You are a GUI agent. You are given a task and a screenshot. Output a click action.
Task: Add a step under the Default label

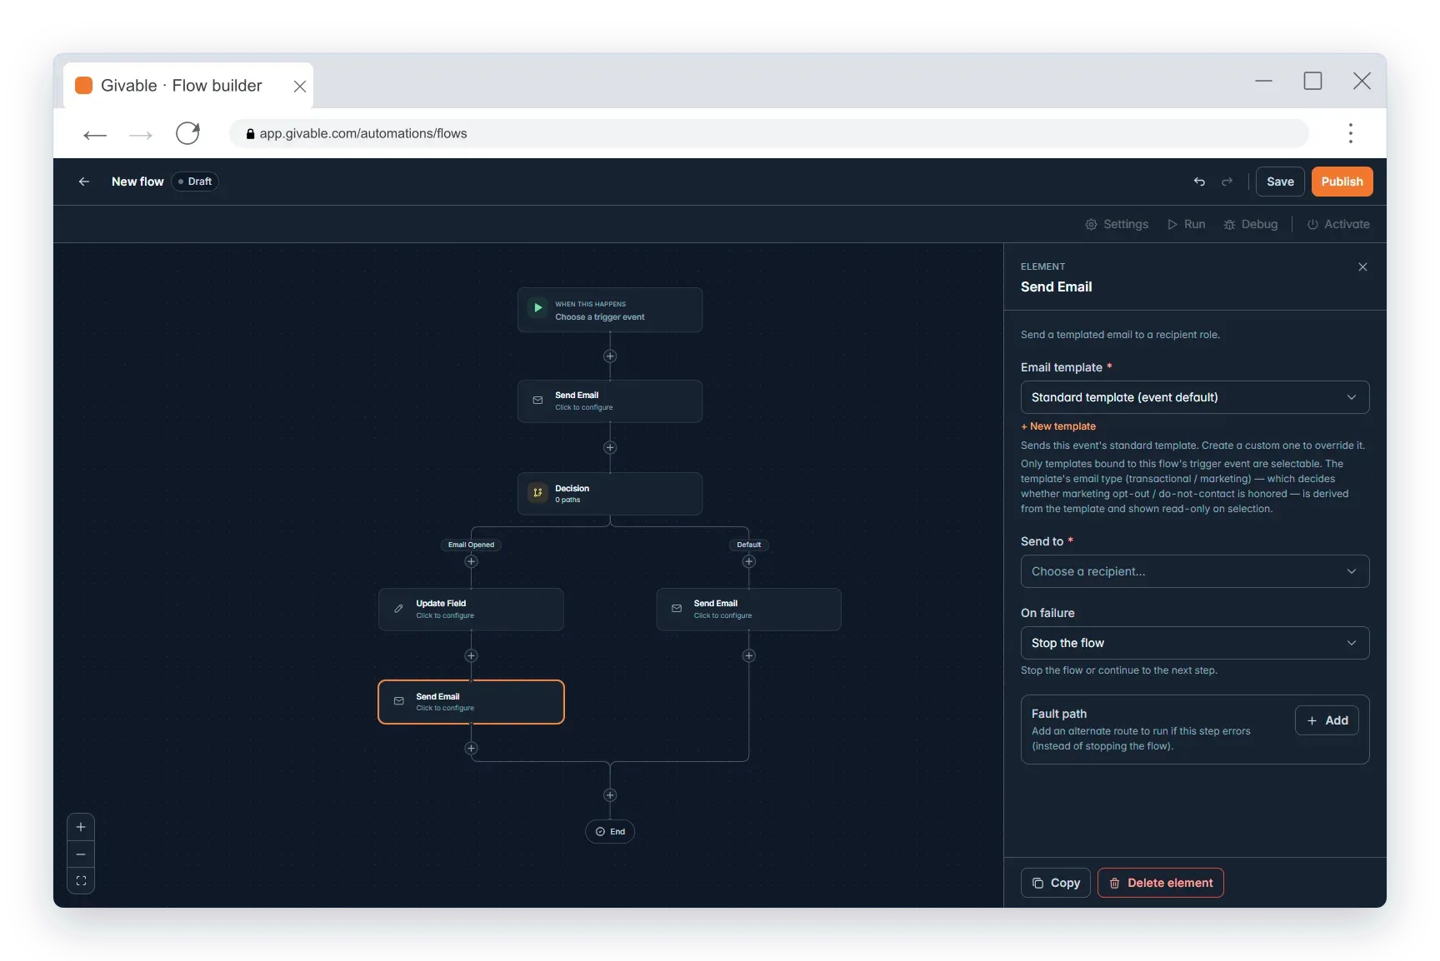[748, 561]
